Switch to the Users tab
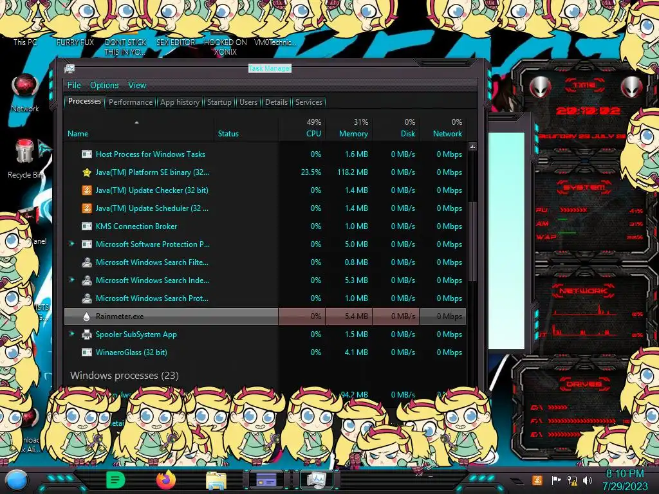The image size is (659, 494). (248, 102)
